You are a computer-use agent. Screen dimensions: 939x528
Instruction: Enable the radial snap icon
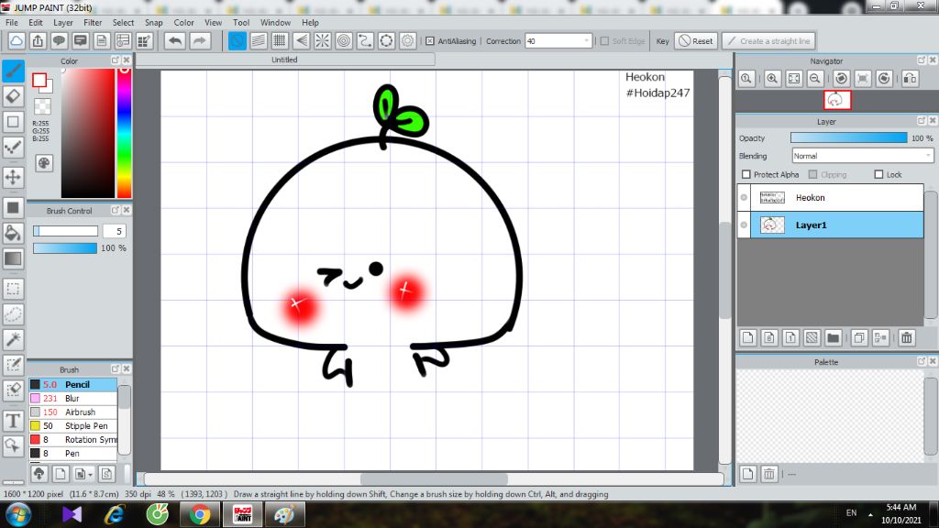click(x=322, y=40)
